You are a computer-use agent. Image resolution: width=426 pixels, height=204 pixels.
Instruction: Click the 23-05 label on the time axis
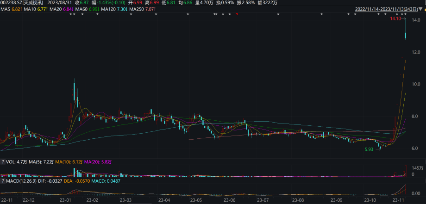click(x=196, y=200)
